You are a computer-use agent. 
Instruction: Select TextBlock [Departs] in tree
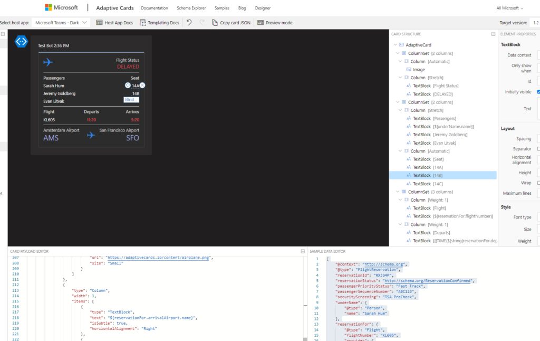tap(443, 232)
